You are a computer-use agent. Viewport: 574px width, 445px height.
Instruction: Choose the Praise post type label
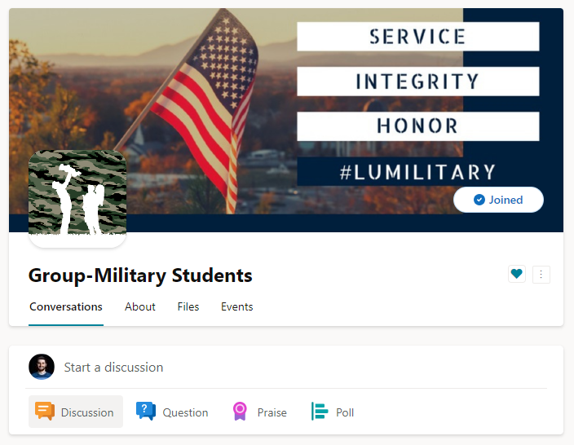[272, 412]
